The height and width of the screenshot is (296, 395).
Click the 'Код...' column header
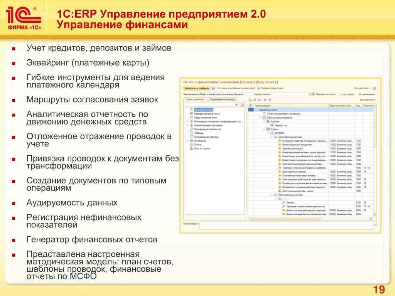(358, 106)
